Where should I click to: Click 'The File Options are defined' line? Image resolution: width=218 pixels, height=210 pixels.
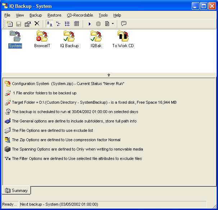coord(53,130)
